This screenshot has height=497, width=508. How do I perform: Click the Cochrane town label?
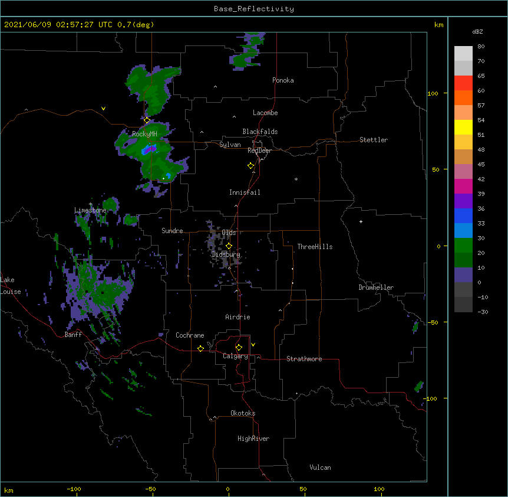pos(190,335)
